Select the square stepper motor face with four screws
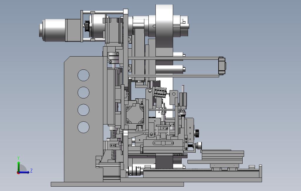301x191 pixels. [135, 115]
